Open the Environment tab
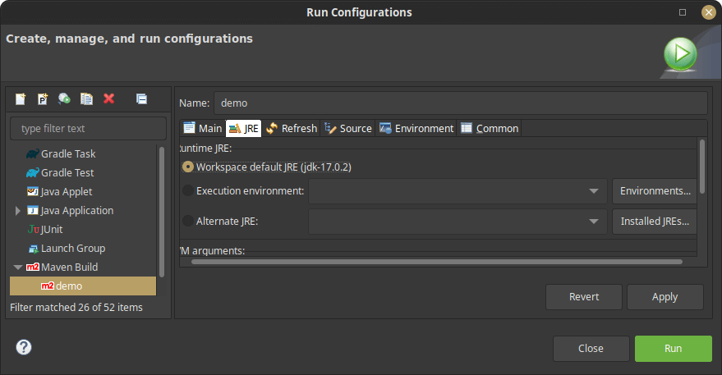The width and height of the screenshot is (722, 375). click(x=416, y=128)
